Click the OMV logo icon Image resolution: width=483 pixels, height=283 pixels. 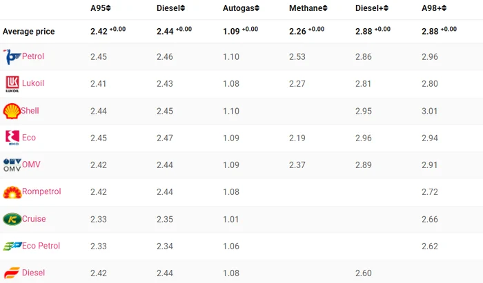pos(12,165)
